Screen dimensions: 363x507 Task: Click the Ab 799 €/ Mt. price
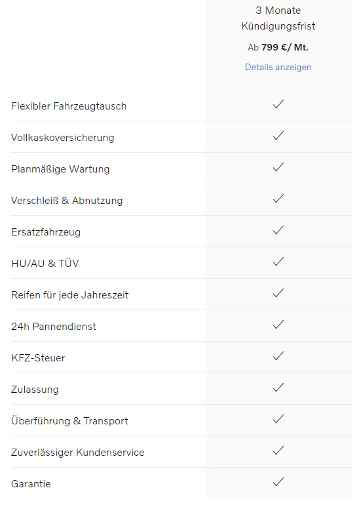click(x=278, y=47)
